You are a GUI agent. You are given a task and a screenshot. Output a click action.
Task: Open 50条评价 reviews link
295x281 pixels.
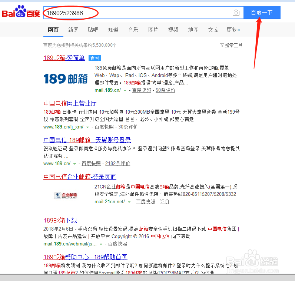[x=165, y=90]
